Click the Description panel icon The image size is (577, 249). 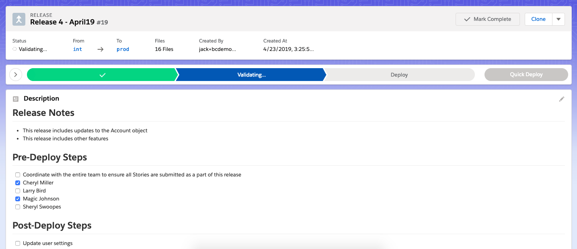point(16,99)
